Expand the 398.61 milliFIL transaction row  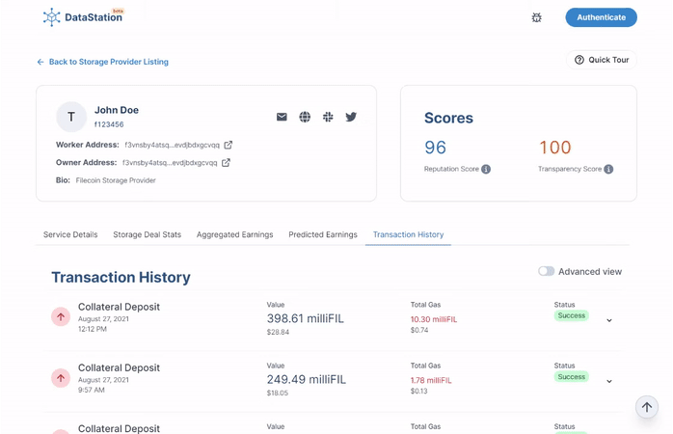[609, 320]
